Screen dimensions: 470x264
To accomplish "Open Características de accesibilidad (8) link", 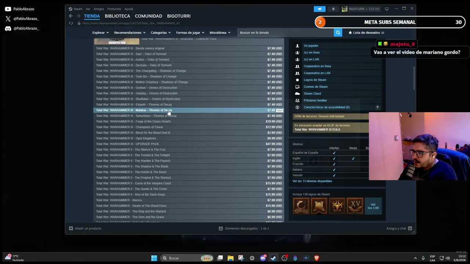I will [326, 107].
